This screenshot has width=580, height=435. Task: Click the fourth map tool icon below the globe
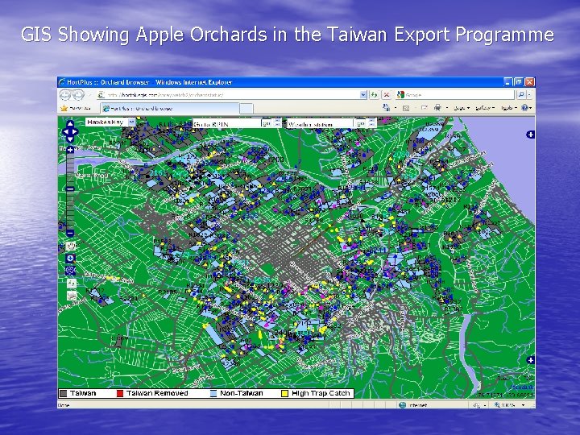click(71, 284)
